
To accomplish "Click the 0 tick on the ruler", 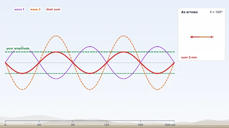I will (5, 125).
